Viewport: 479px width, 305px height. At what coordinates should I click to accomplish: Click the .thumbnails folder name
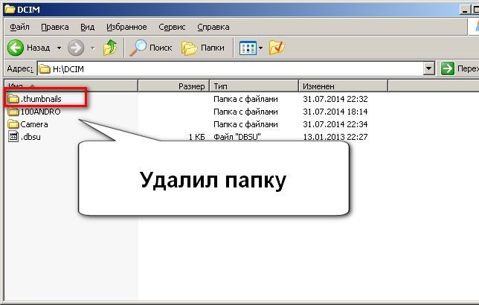click(41, 99)
